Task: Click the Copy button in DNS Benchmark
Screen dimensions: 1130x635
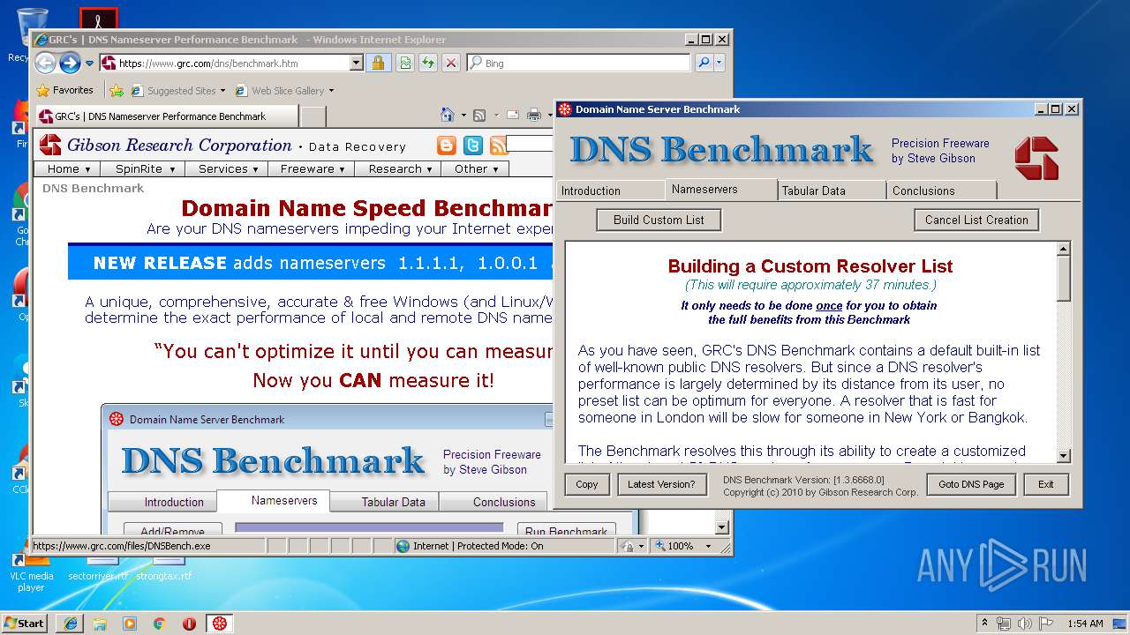Action: click(587, 484)
